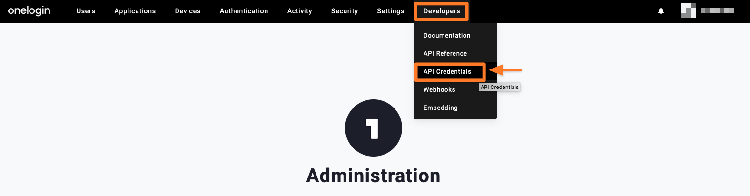Open the user profile avatar
750x196 pixels.
pos(689,10)
